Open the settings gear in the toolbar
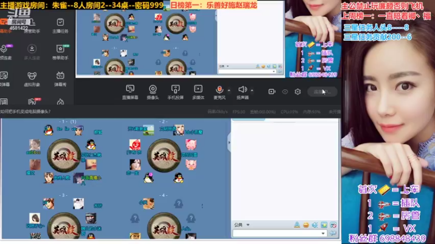This screenshot has width=435, height=244. click(297, 92)
